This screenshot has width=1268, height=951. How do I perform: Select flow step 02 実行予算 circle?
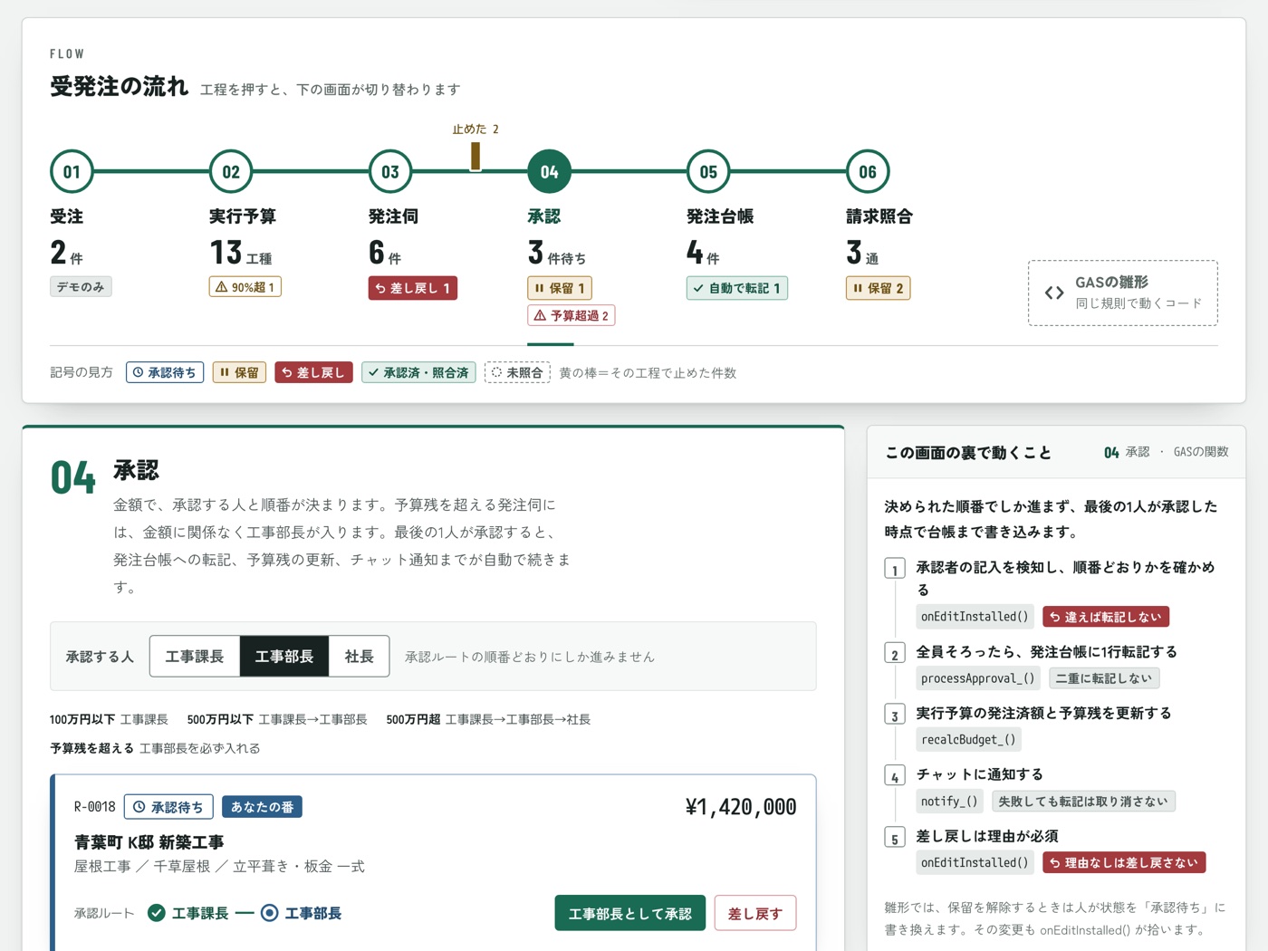[231, 171]
